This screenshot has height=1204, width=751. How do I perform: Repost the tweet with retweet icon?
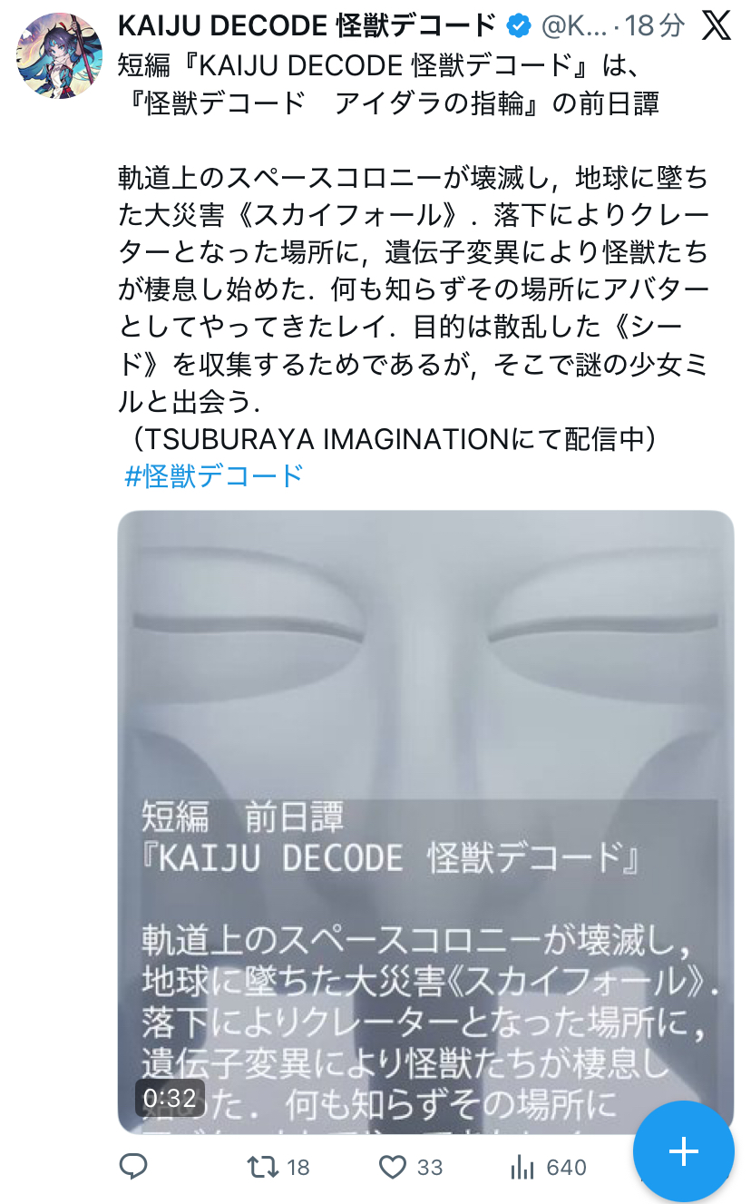point(263,1167)
